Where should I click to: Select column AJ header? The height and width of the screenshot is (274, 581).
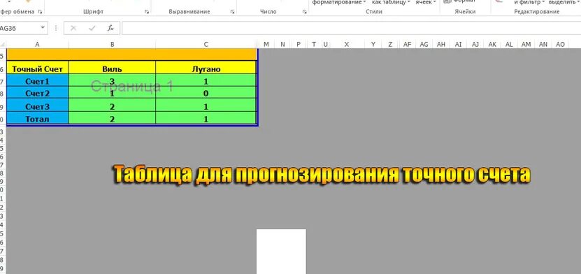click(475, 45)
